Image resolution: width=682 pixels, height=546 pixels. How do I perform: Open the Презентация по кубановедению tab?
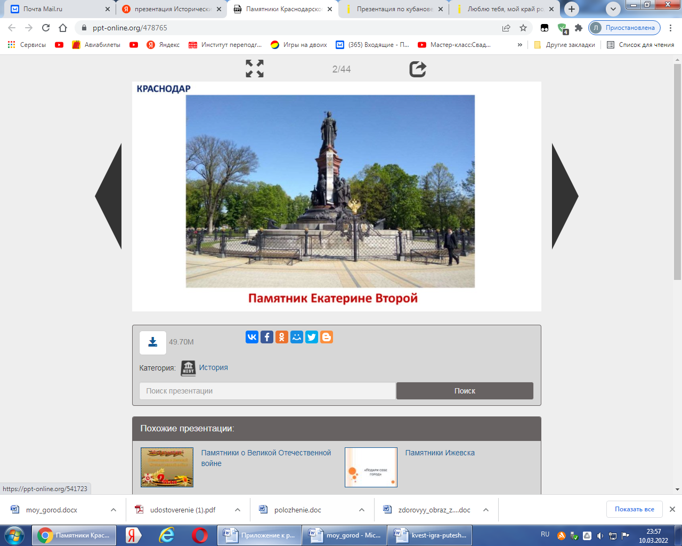tap(394, 9)
